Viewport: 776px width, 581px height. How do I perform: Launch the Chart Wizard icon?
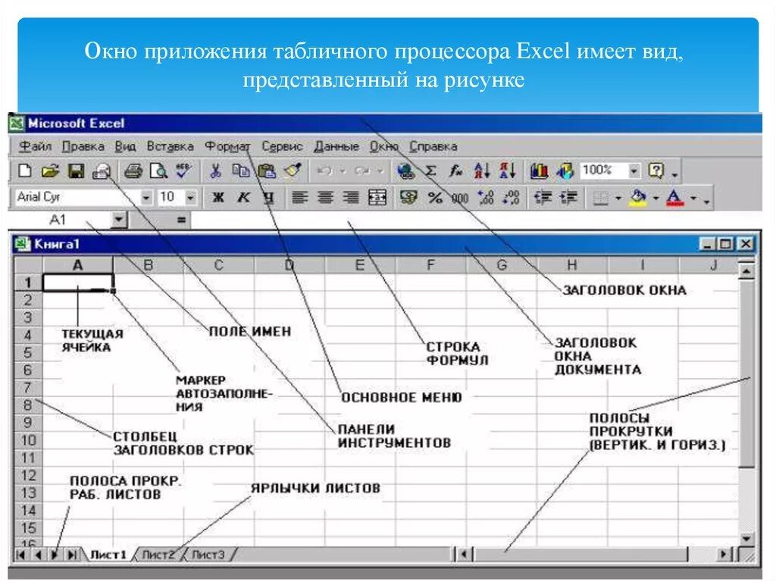click(539, 171)
